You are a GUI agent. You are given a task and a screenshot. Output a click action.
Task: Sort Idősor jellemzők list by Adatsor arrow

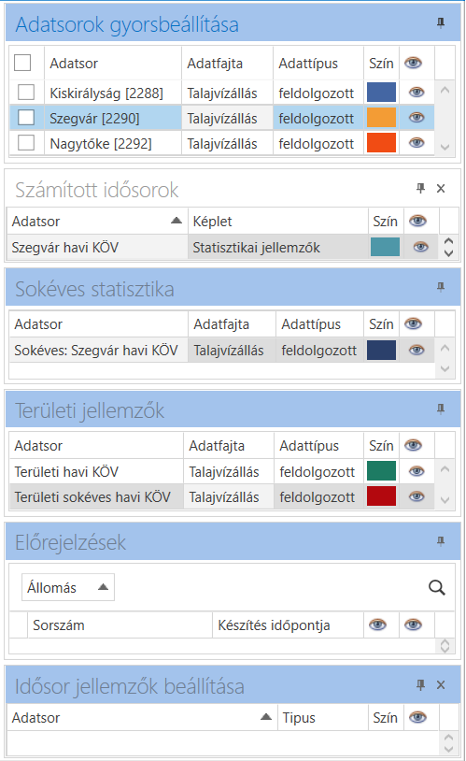pos(266,717)
